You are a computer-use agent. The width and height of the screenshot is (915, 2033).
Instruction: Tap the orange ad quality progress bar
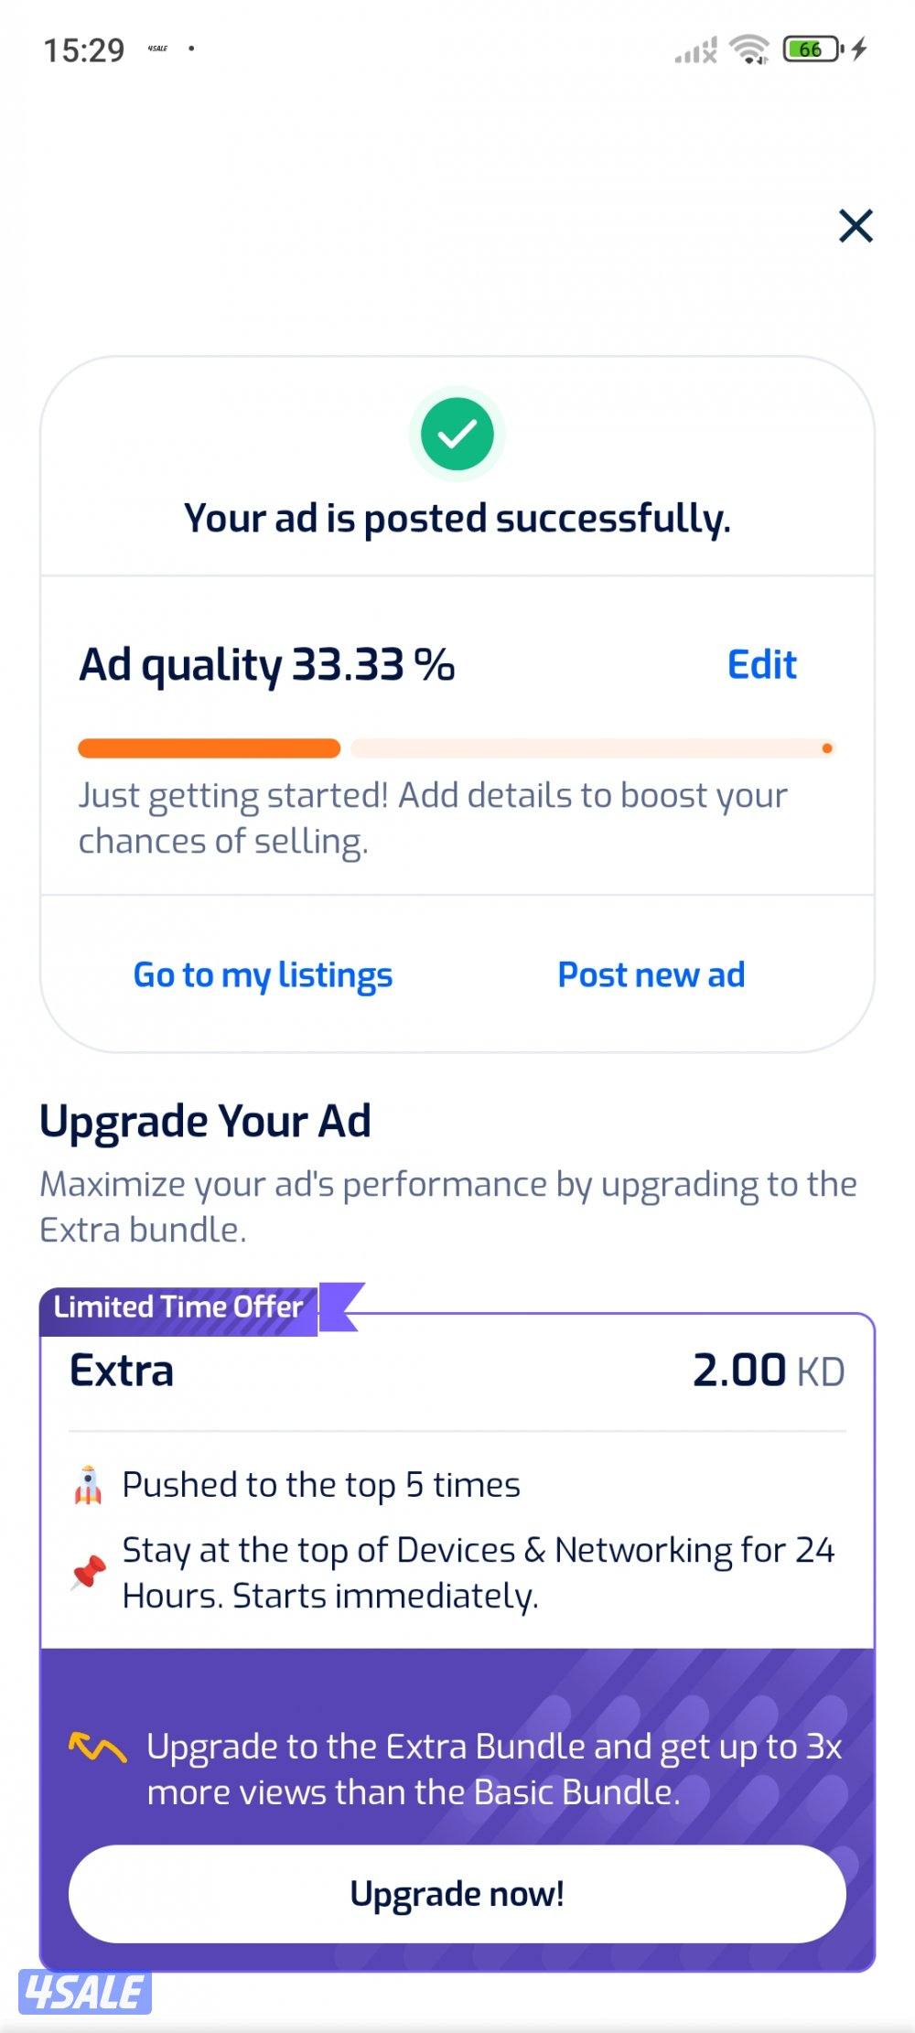pyautogui.click(x=210, y=748)
